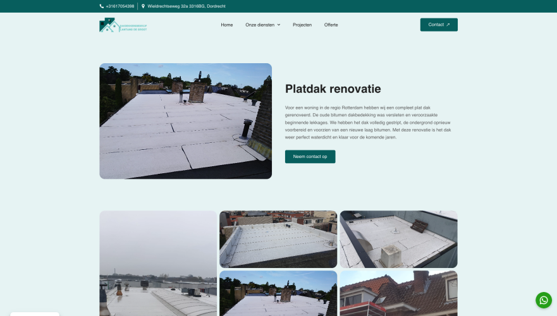Screen dimensions: 557x316
Task: Click the phone icon in the top bar
Action: click(x=102, y=6)
